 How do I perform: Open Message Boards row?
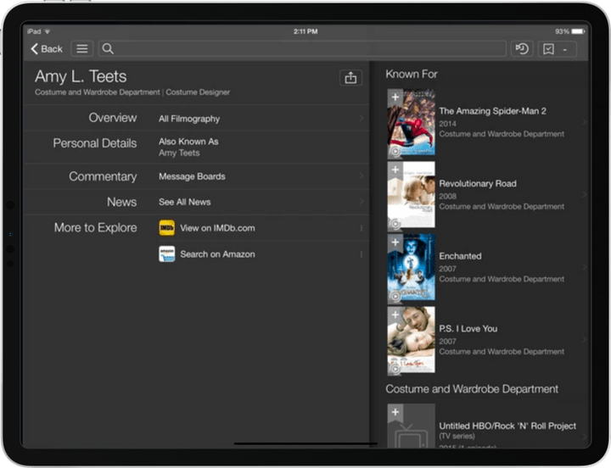[259, 176]
